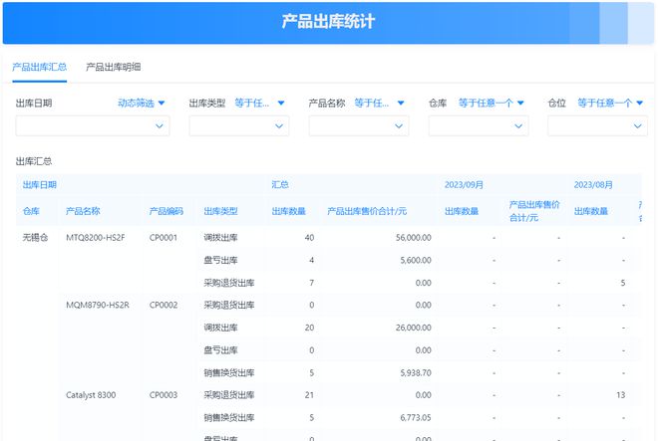Select product code CP0003
Image resolution: width=658 pixels, height=441 pixels.
pos(164,395)
